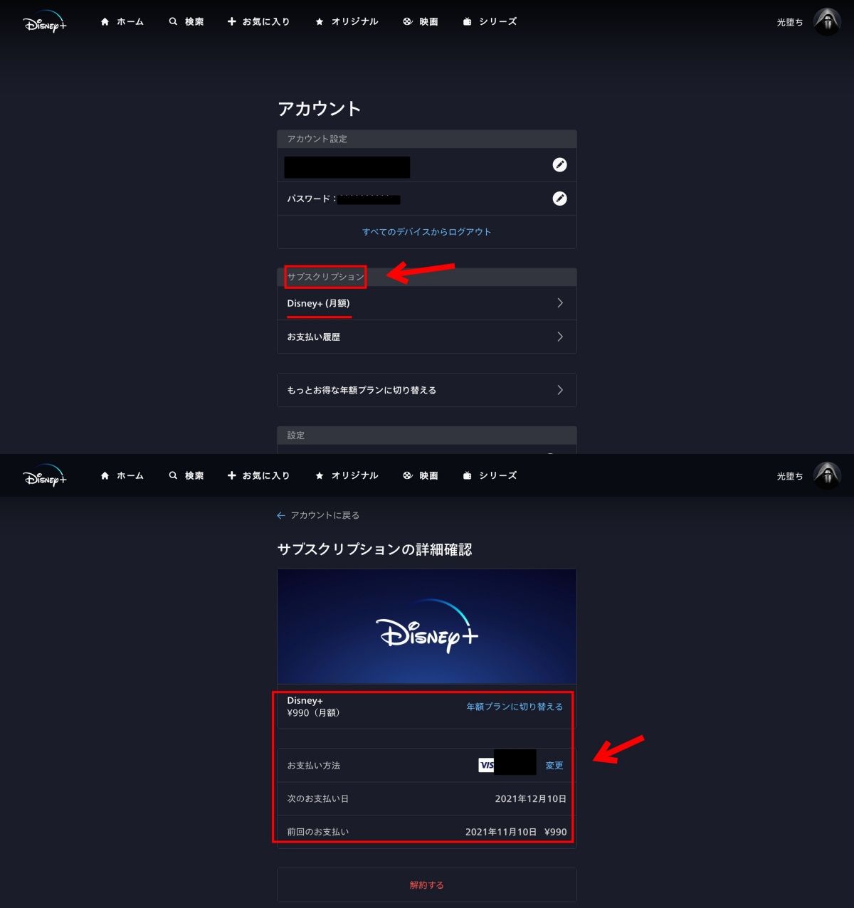
Task: Open シリーズ in the subscription details page navigation
Action: coord(490,475)
